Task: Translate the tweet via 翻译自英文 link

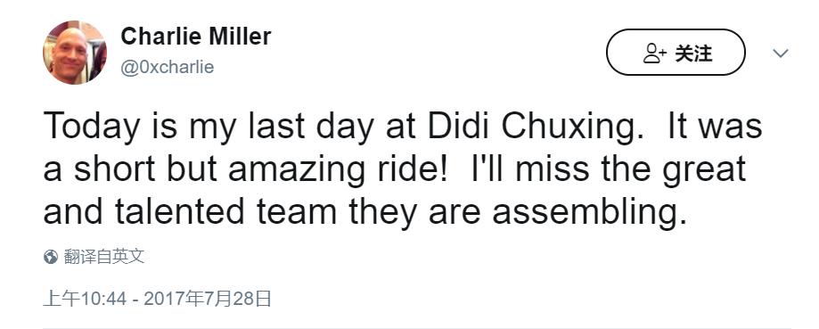Action: coord(104,257)
